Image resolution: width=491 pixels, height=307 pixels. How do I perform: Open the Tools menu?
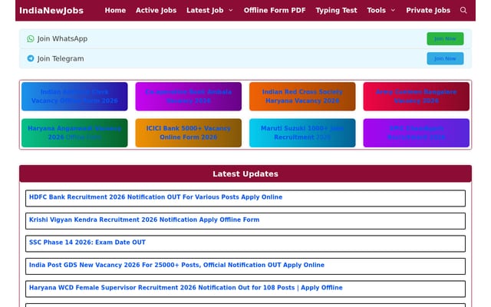[x=376, y=10]
